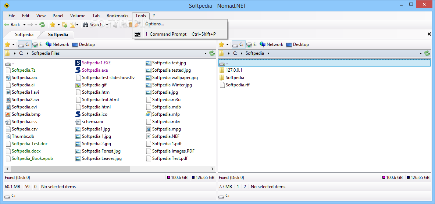Select the 127.0.0.1 folder

tap(231, 70)
